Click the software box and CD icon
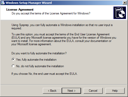 (x=120, y=13)
